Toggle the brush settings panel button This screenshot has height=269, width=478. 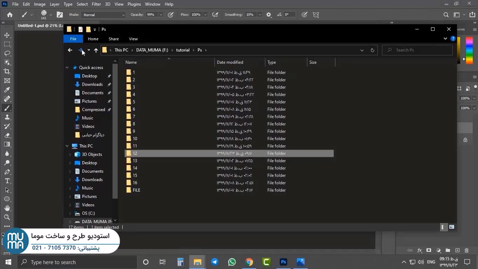[x=60, y=15]
